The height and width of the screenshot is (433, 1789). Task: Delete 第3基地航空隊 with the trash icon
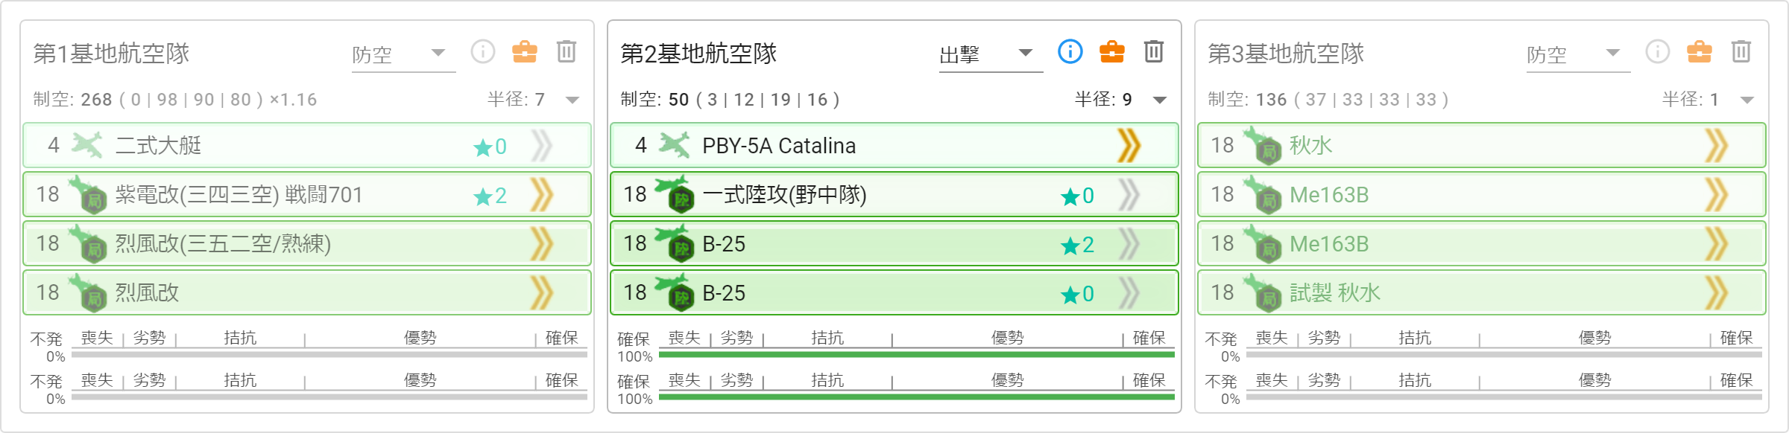click(x=1741, y=51)
